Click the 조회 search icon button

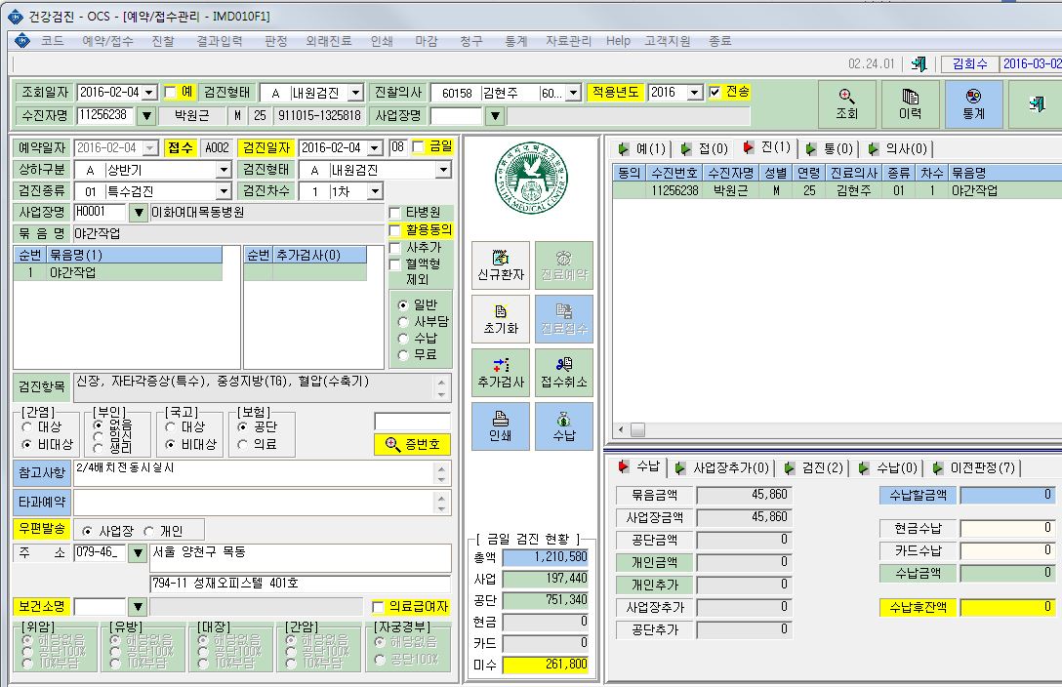(x=846, y=104)
